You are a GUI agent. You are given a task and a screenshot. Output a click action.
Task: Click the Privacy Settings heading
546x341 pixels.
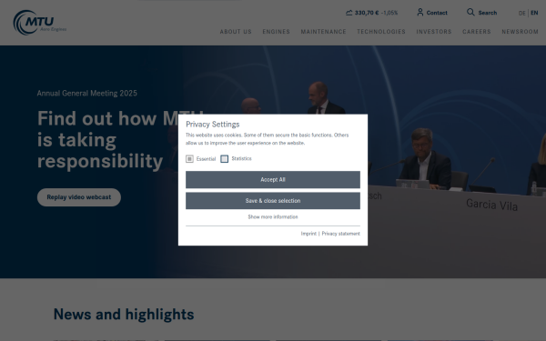click(x=213, y=125)
